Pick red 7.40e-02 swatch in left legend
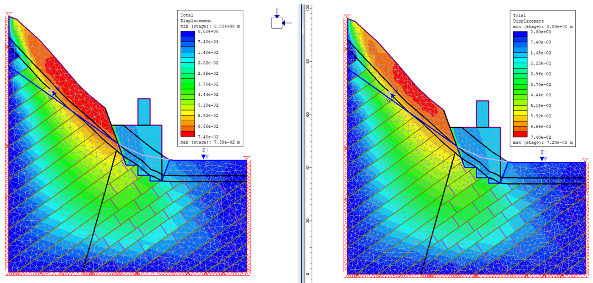The height and width of the screenshot is (283, 593). [x=189, y=134]
